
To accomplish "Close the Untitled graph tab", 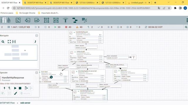I will click(x=149, y=3).
